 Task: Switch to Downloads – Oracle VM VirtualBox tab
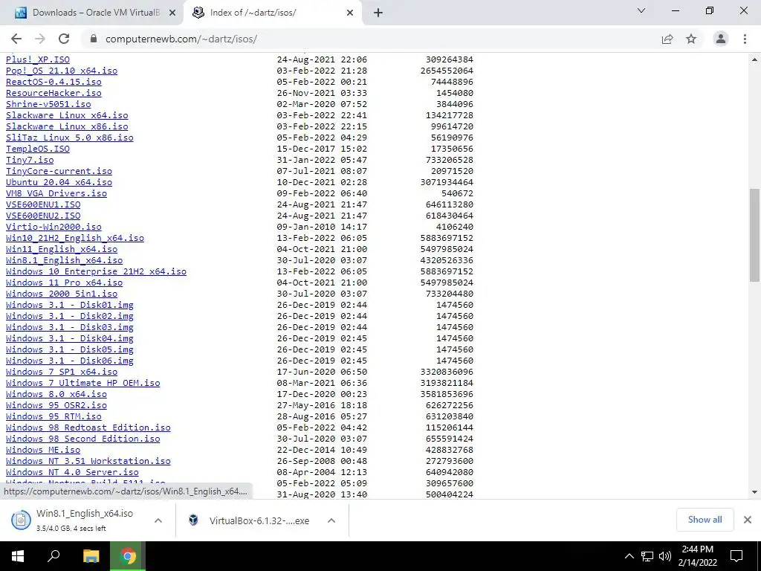92,13
